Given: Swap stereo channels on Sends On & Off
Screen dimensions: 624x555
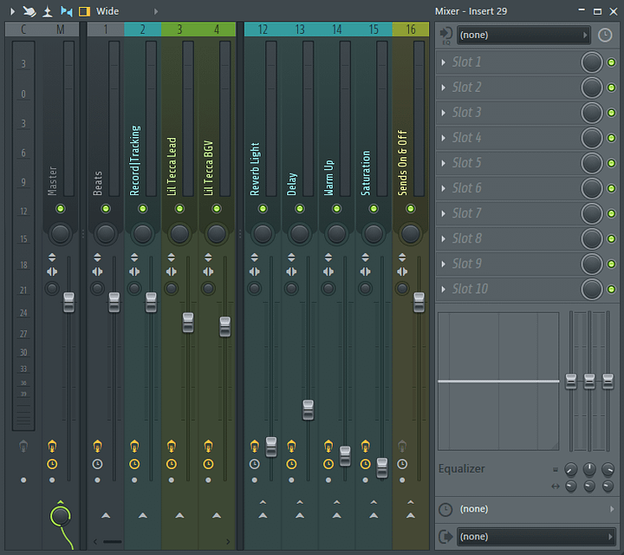Looking at the screenshot, I should coord(402,272).
